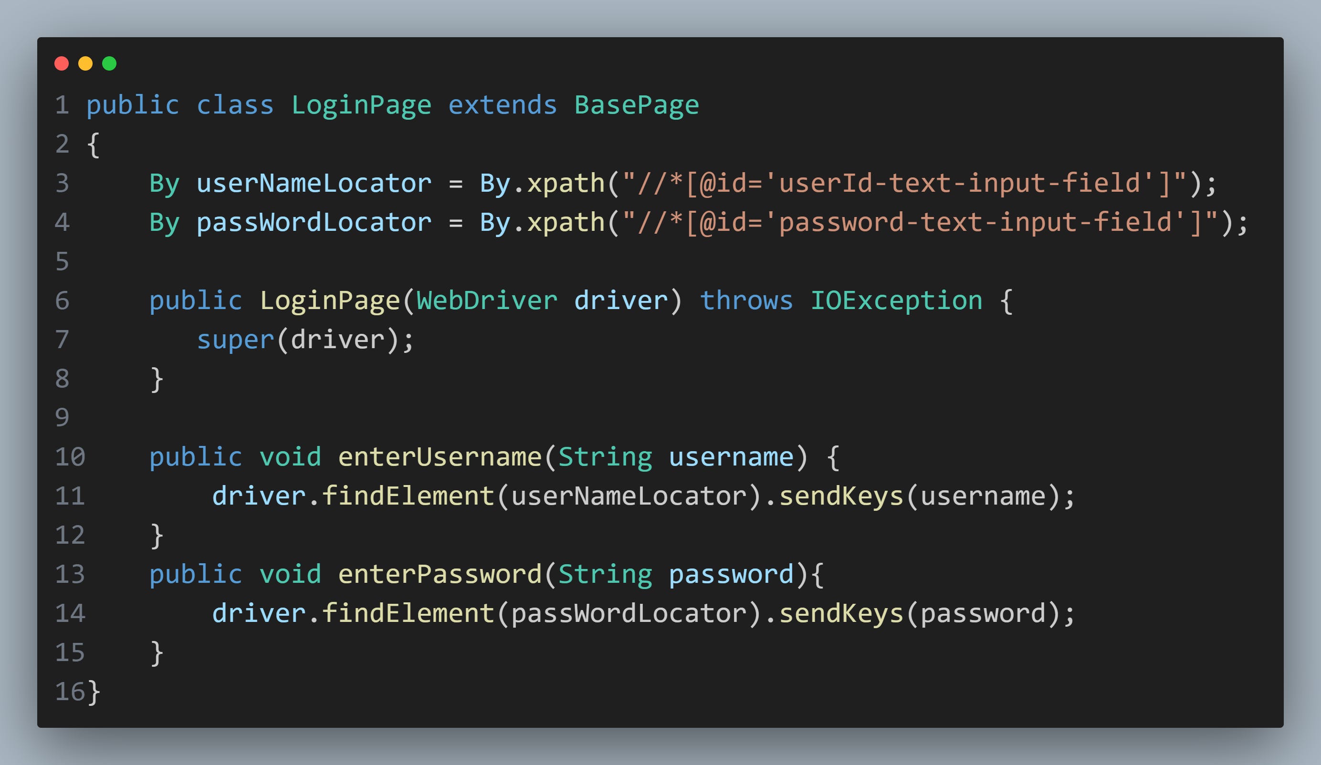
Task: Click the yellow minimize window dot
Action: (85, 63)
